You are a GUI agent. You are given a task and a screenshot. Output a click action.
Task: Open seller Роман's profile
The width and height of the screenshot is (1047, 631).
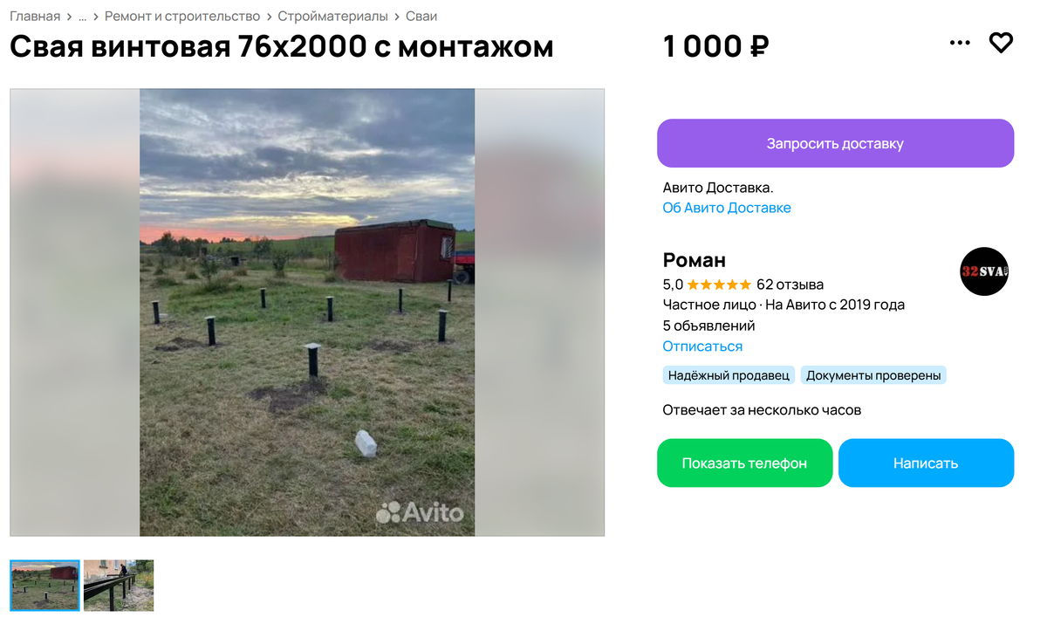[x=694, y=260]
